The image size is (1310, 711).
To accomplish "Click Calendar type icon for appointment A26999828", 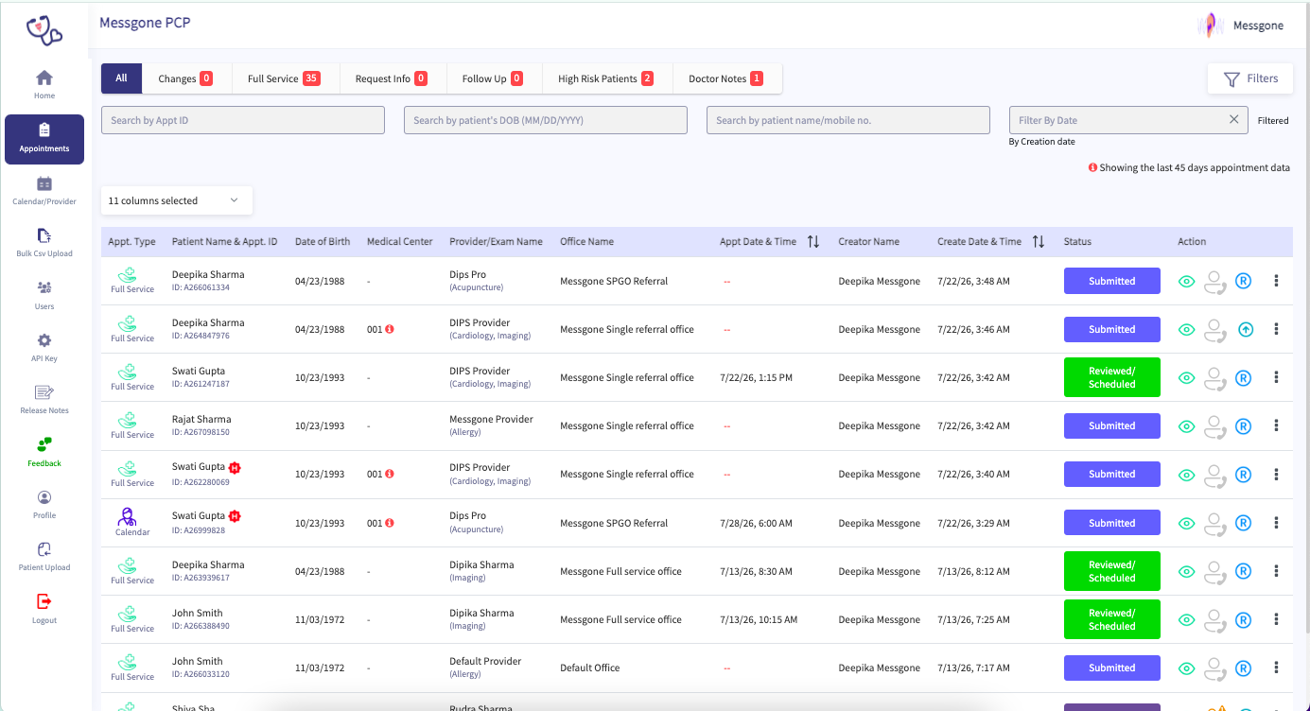I will pos(127,516).
